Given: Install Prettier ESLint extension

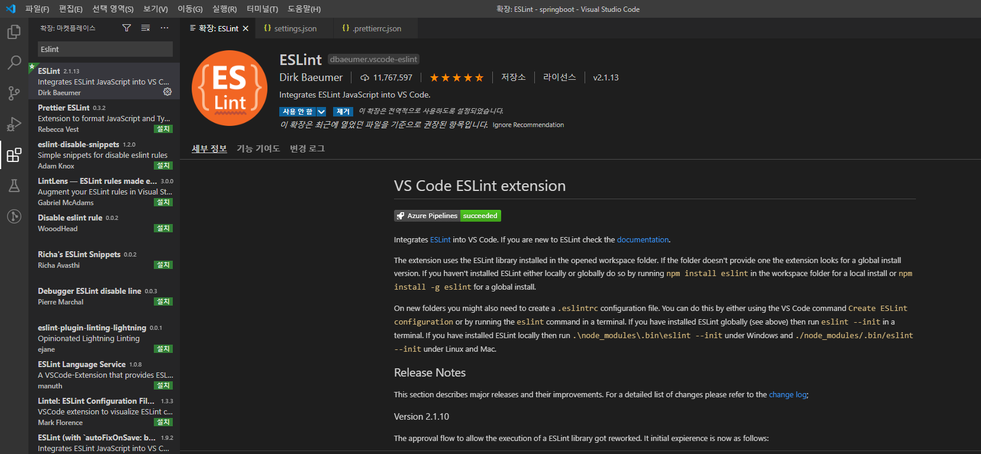Looking at the screenshot, I should [163, 129].
